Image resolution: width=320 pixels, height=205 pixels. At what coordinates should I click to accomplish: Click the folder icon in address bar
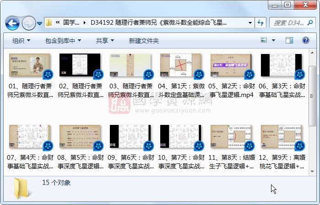pos(49,22)
